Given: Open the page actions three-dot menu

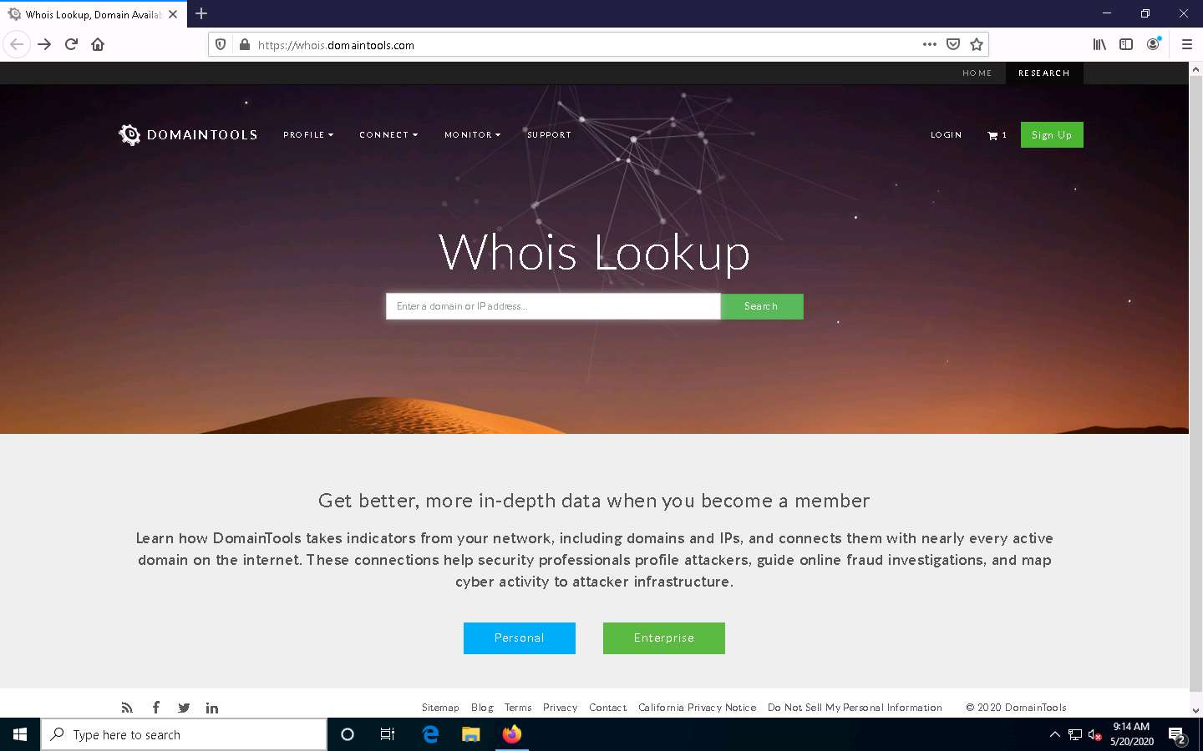Looking at the screenshot, I should 929,44.
